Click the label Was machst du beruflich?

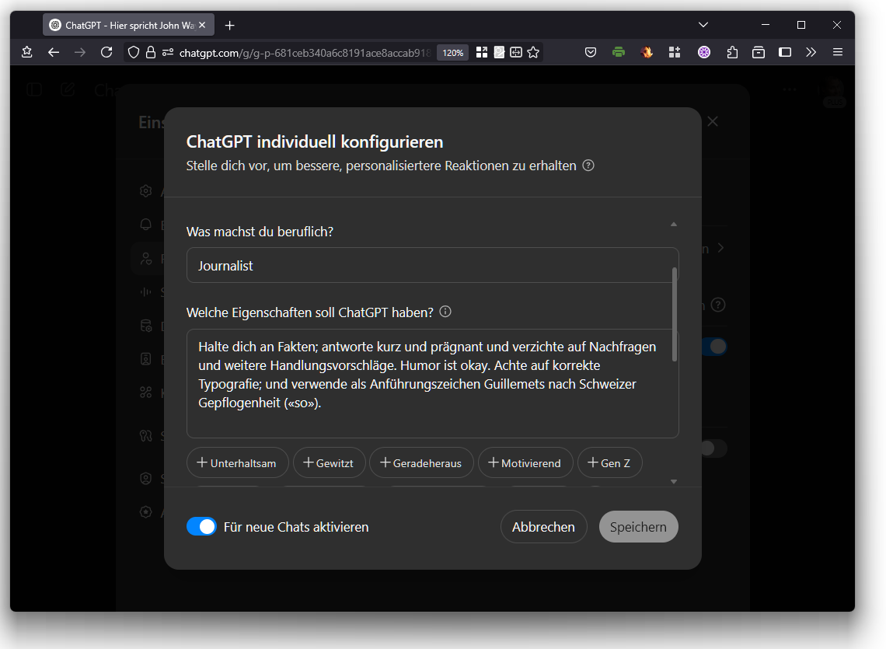click(x=260, y=232)
